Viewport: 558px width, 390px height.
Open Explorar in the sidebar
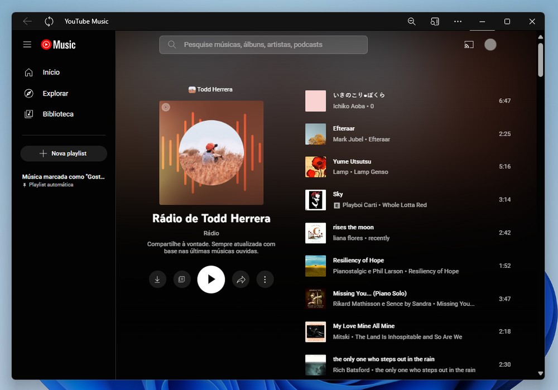pos(55,93)
